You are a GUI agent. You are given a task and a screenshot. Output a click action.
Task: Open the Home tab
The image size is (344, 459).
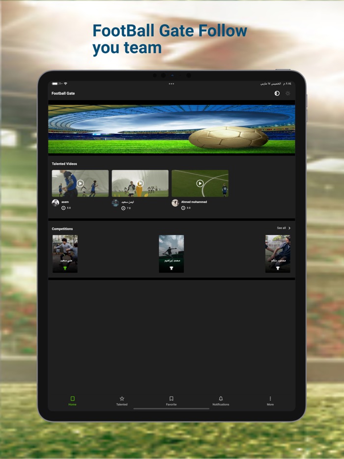point(72,401)
